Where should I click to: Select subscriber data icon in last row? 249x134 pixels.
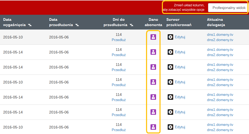point(153,127)
